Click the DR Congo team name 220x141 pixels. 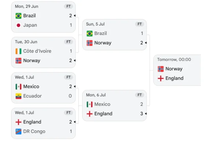tap(34, 132)
